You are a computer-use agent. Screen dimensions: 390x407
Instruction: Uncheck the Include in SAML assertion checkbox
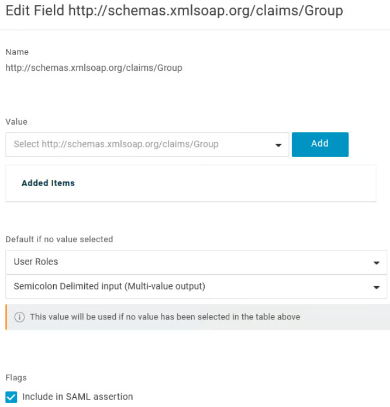[11, 397]
